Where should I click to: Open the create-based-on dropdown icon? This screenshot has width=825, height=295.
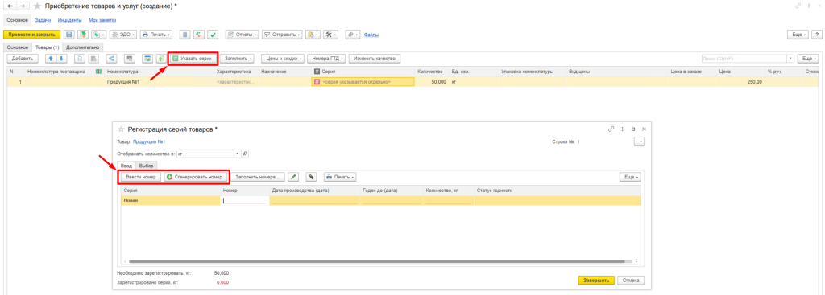pyautogui.click(x=98, y=35)
